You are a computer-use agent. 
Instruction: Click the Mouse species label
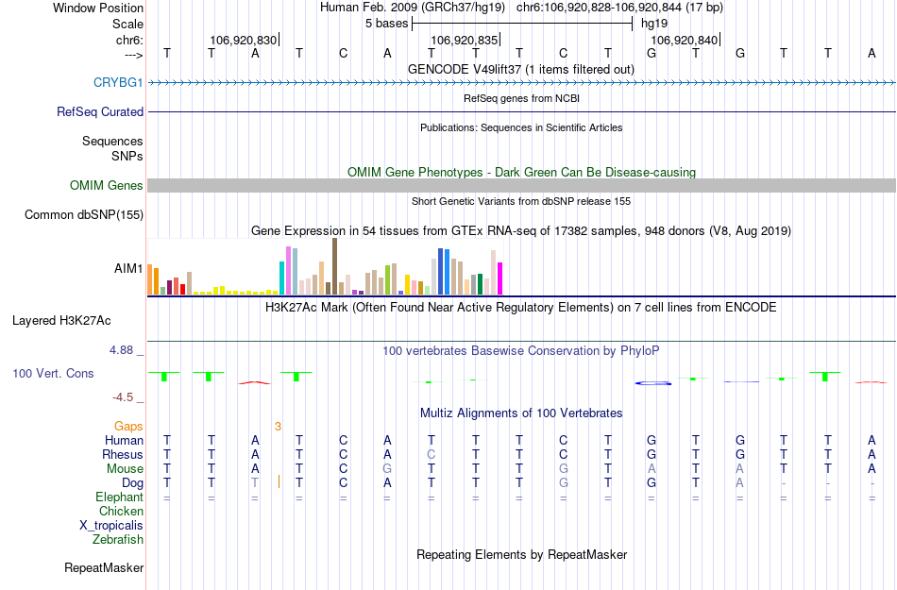tap(125, 469)
